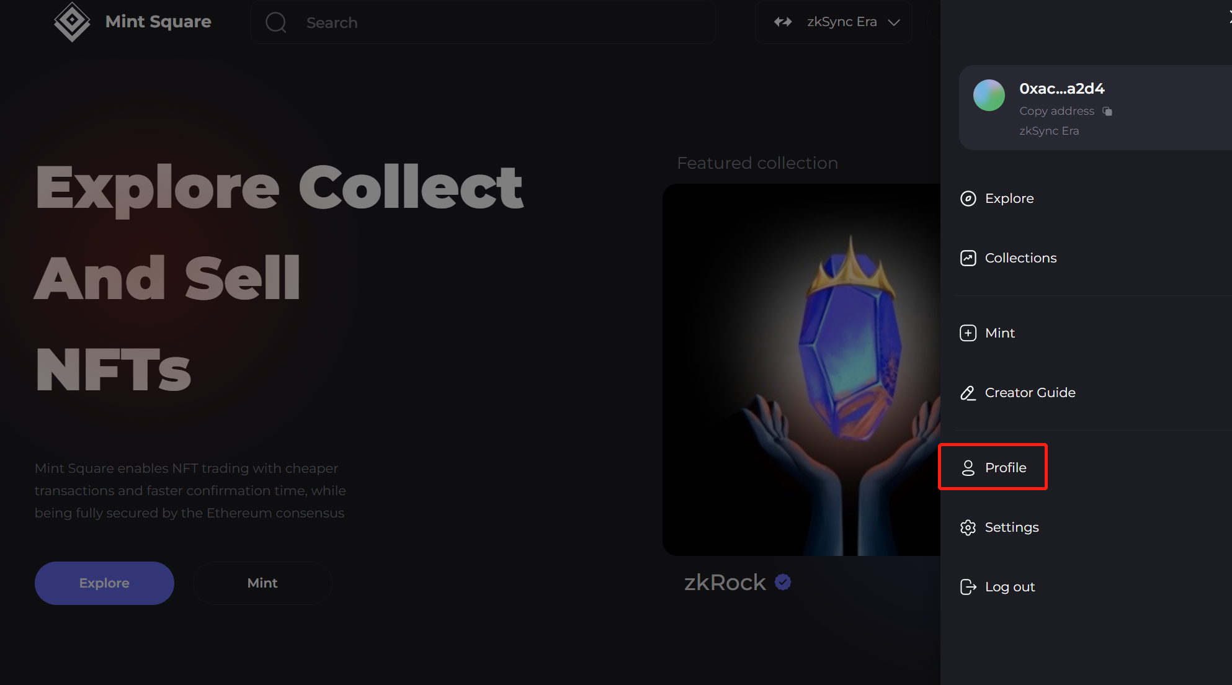Click the Collections chart icon

click(968, 258)
